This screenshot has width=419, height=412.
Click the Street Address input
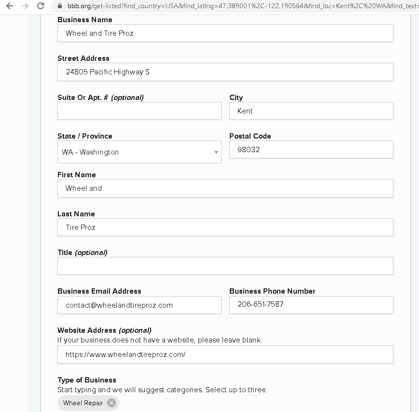click(225, 72)
